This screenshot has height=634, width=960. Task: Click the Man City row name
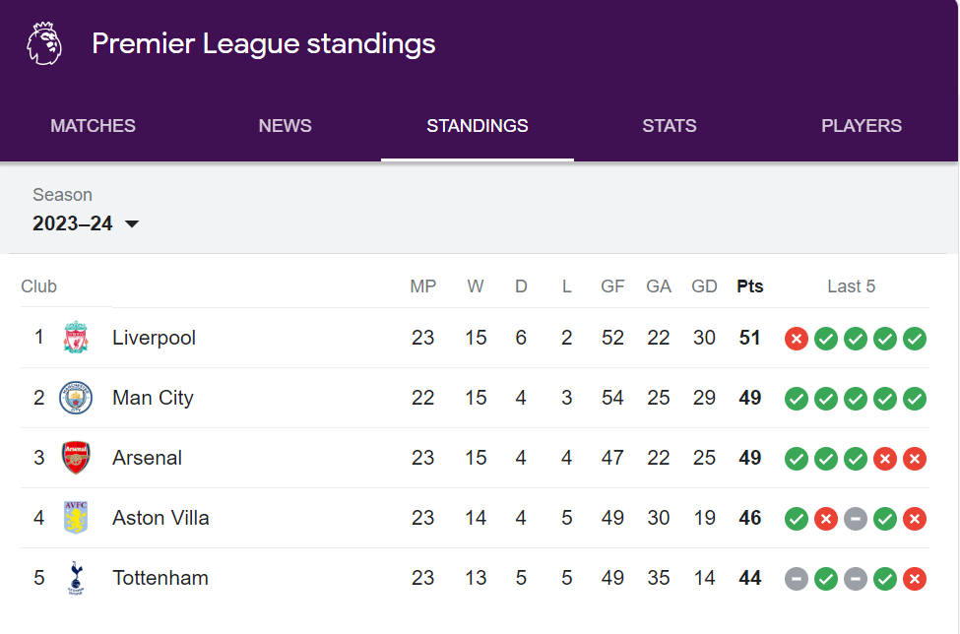pyautogui.click(x=153, y=398)
